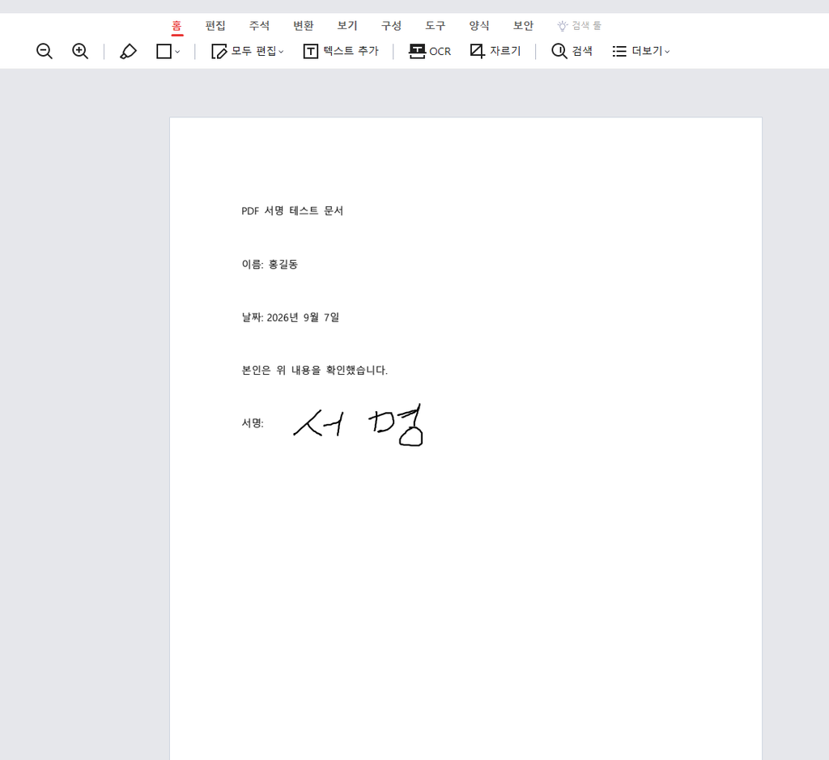This screenshot has height=760, width=829.
Task: Open the 주석 tab
Action: (x=259, y=26)
